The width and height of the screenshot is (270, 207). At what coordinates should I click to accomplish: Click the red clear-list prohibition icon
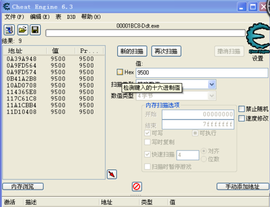137,186
